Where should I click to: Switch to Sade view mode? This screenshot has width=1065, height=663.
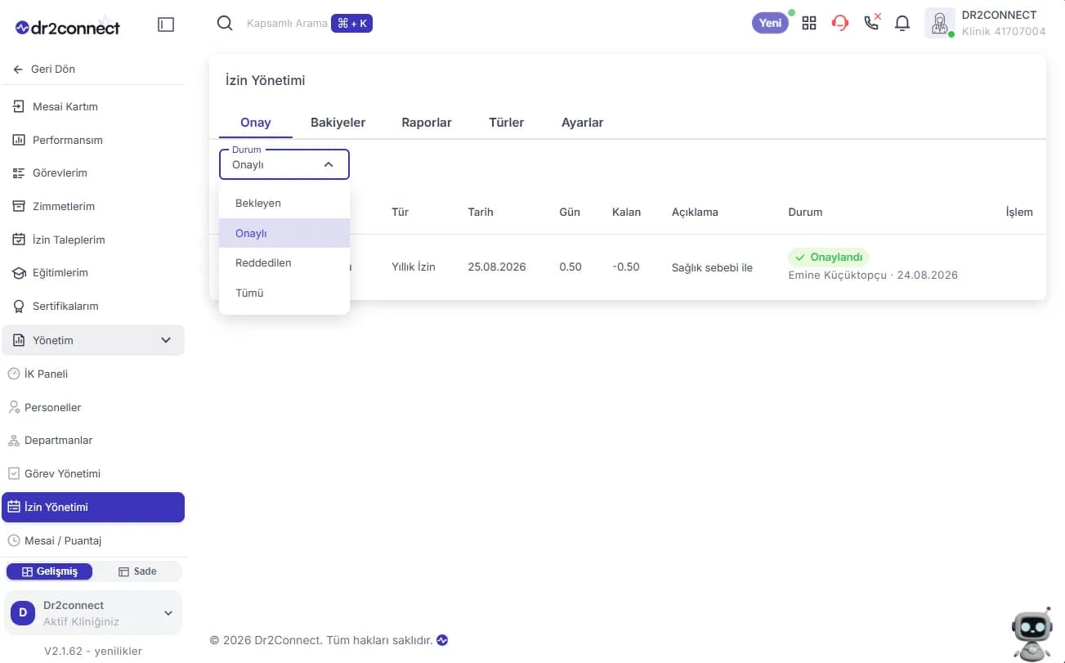tap(137, 571)
